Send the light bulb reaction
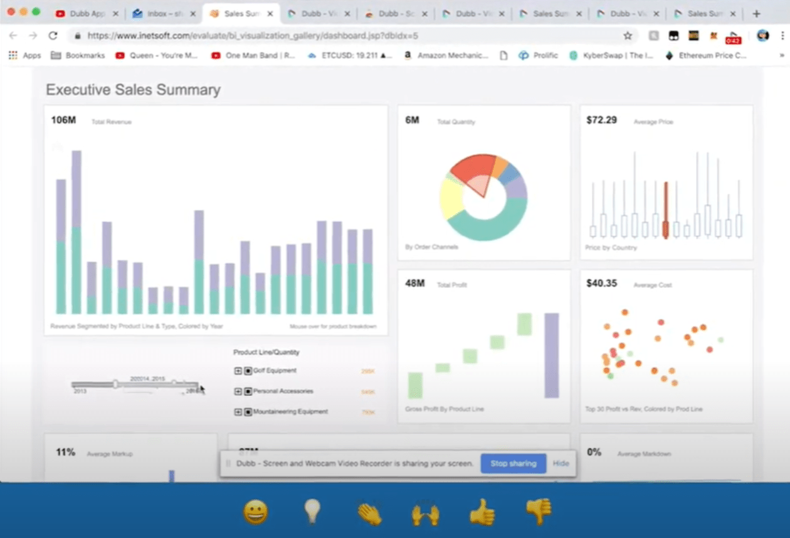790x538 pixels. click(312, 512)
